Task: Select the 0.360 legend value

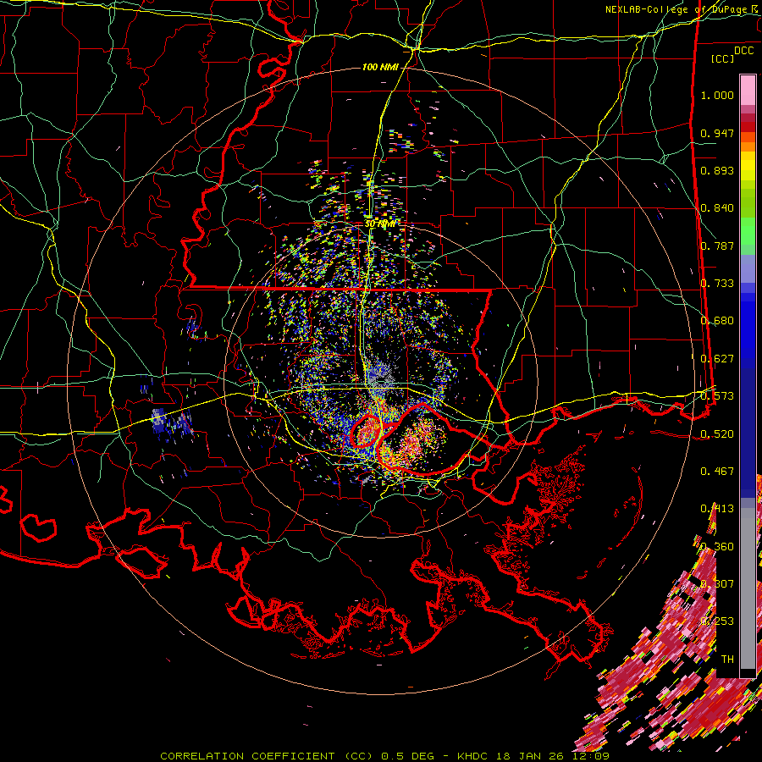Action: point(717,547)
